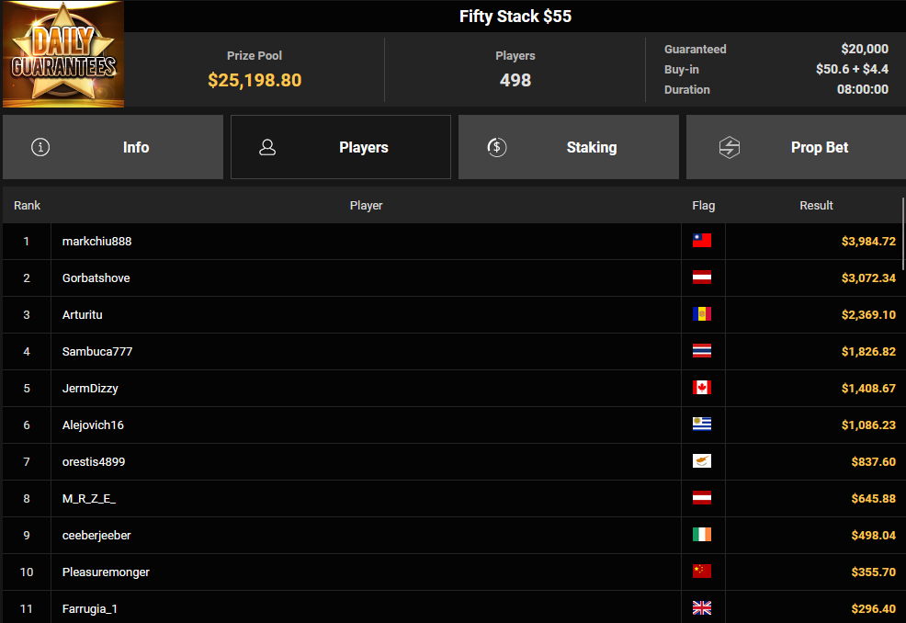Click the UK flag beside Farrugia_1
Viewport: 906px width, 623px height.
click(x=702, y=608)
